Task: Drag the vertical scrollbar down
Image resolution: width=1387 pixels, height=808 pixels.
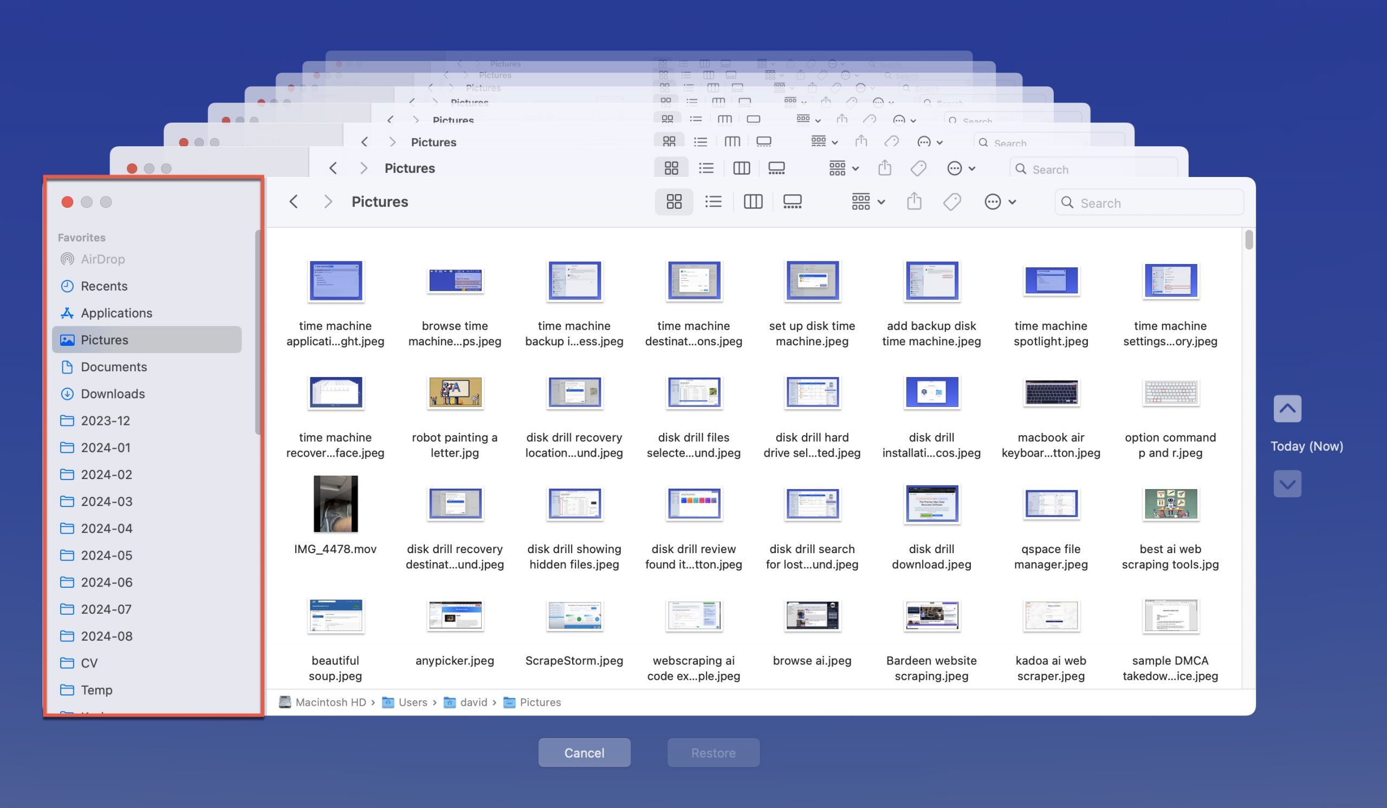Action: [1243, 248]
